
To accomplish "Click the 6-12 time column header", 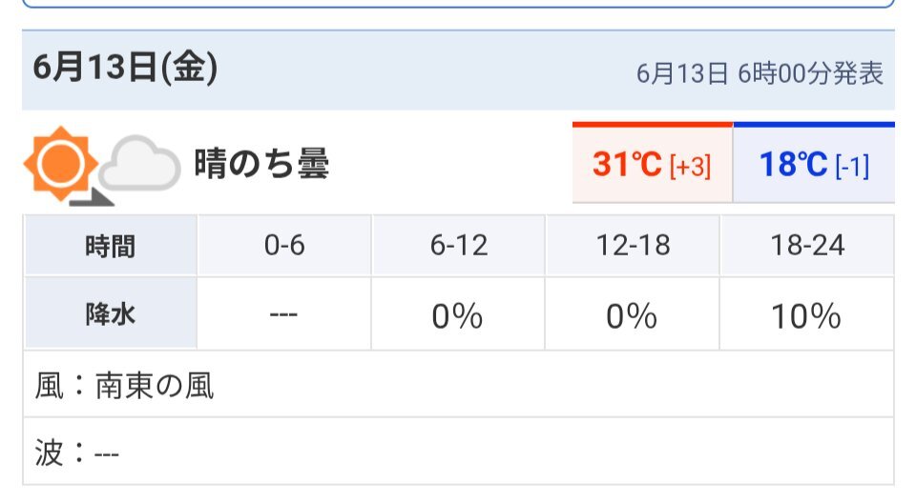I will 459,246.
